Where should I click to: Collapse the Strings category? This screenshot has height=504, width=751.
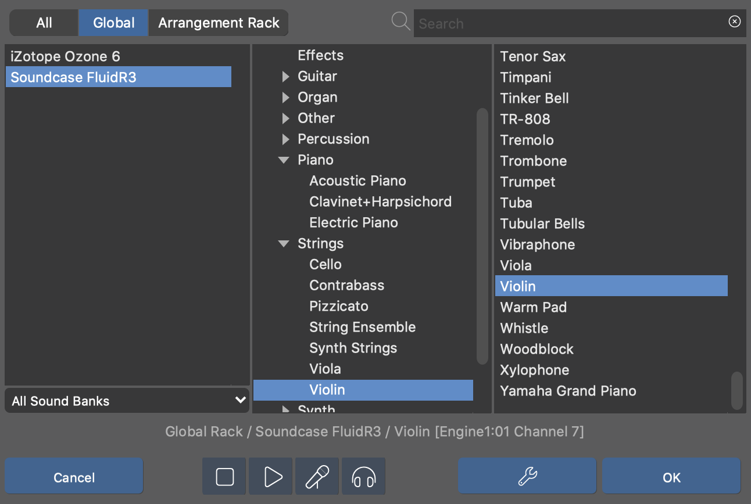coord(284,244)
